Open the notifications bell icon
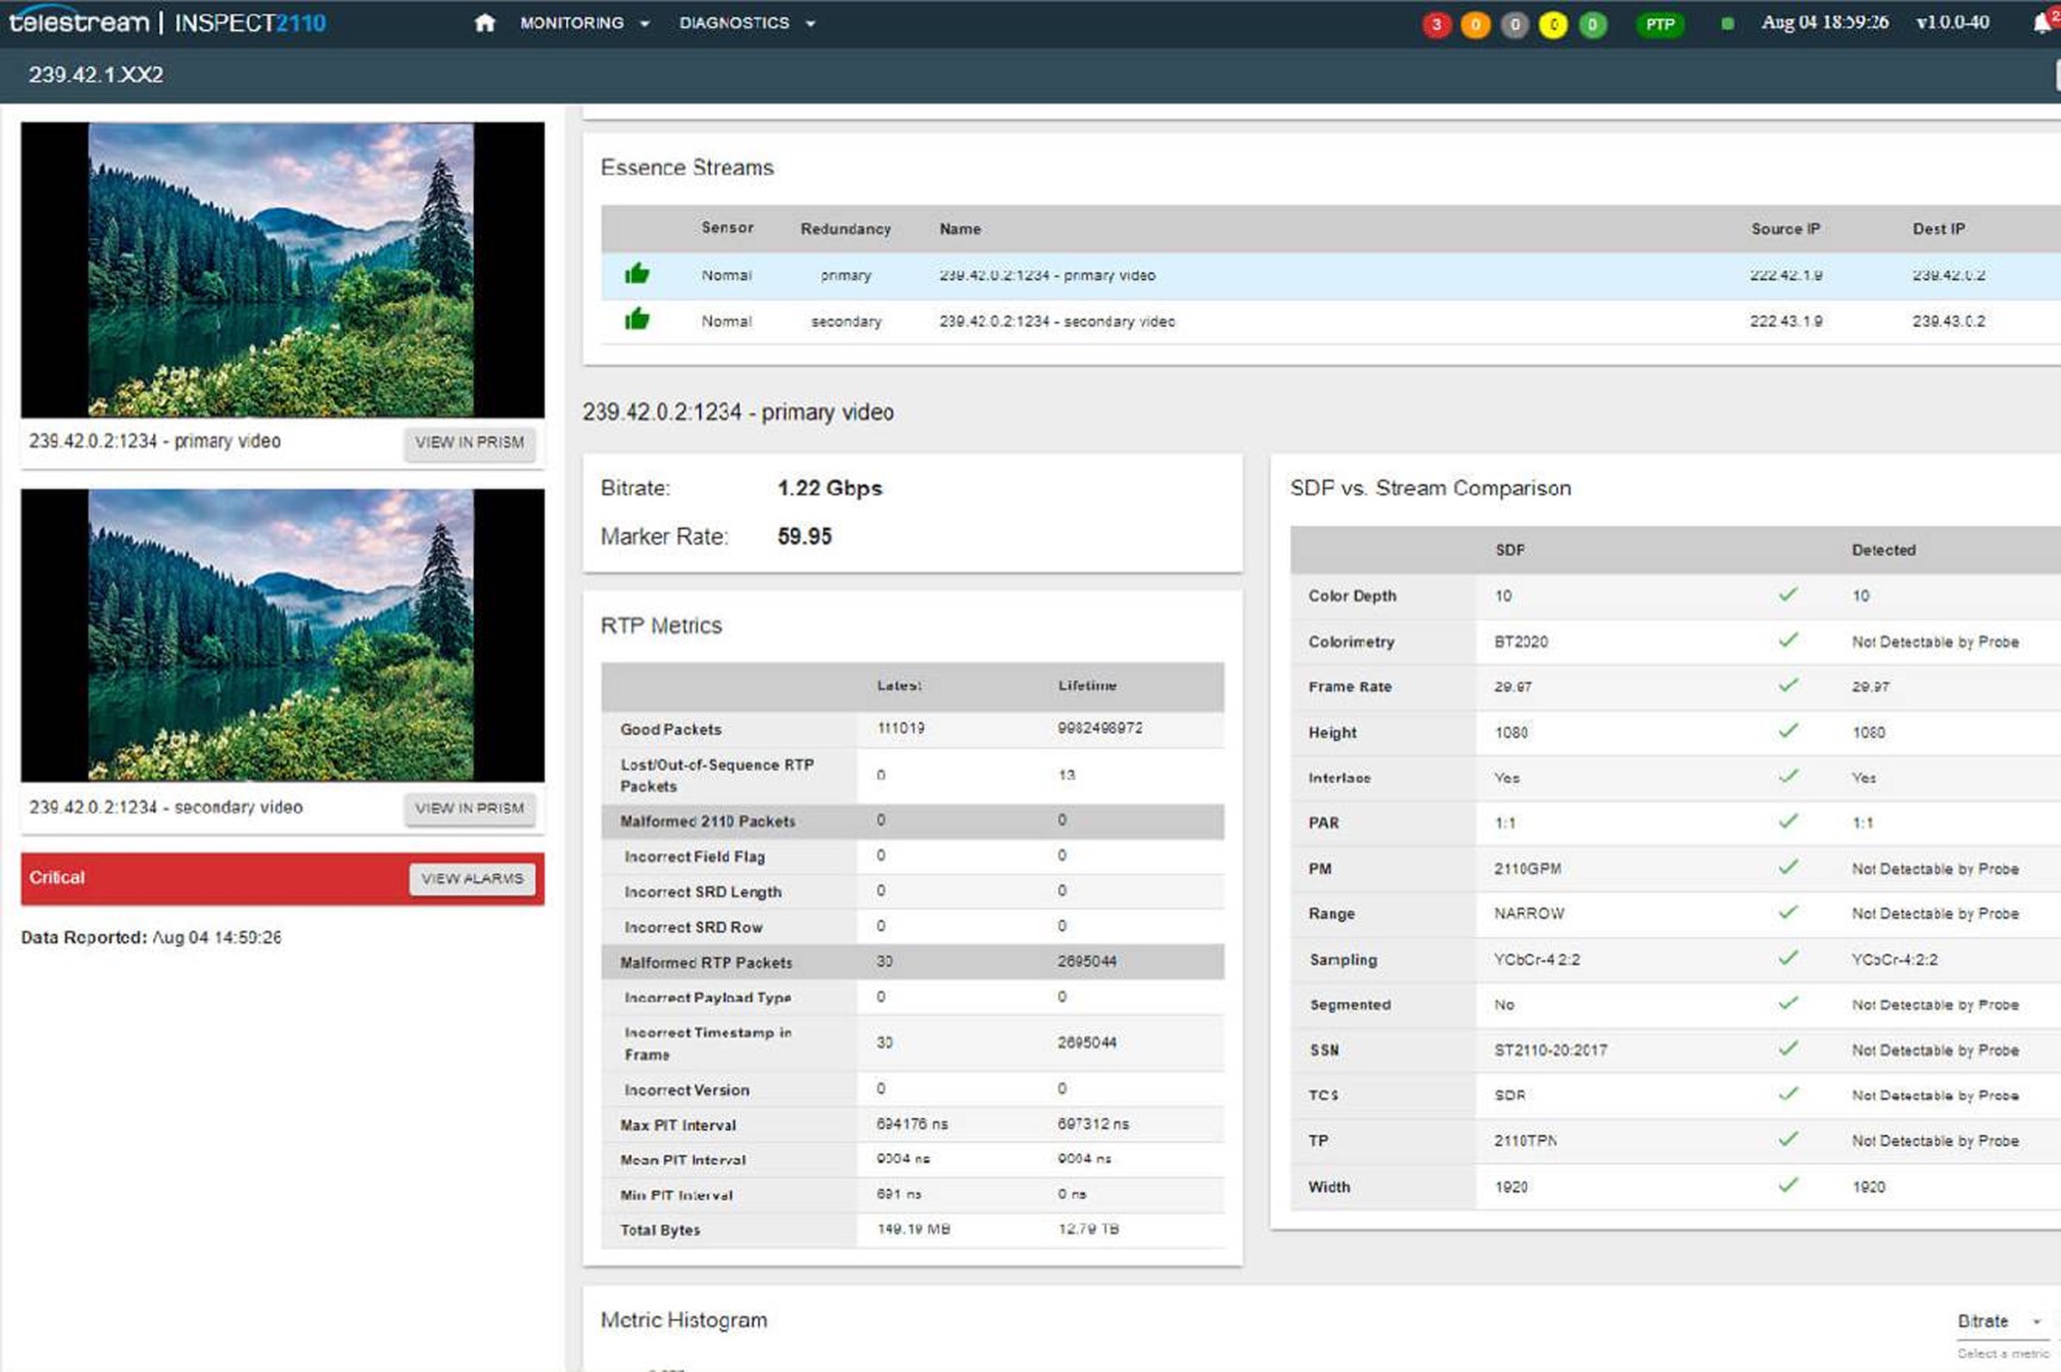Viewport: 2061px width, 1372px height. point(2041,22)
